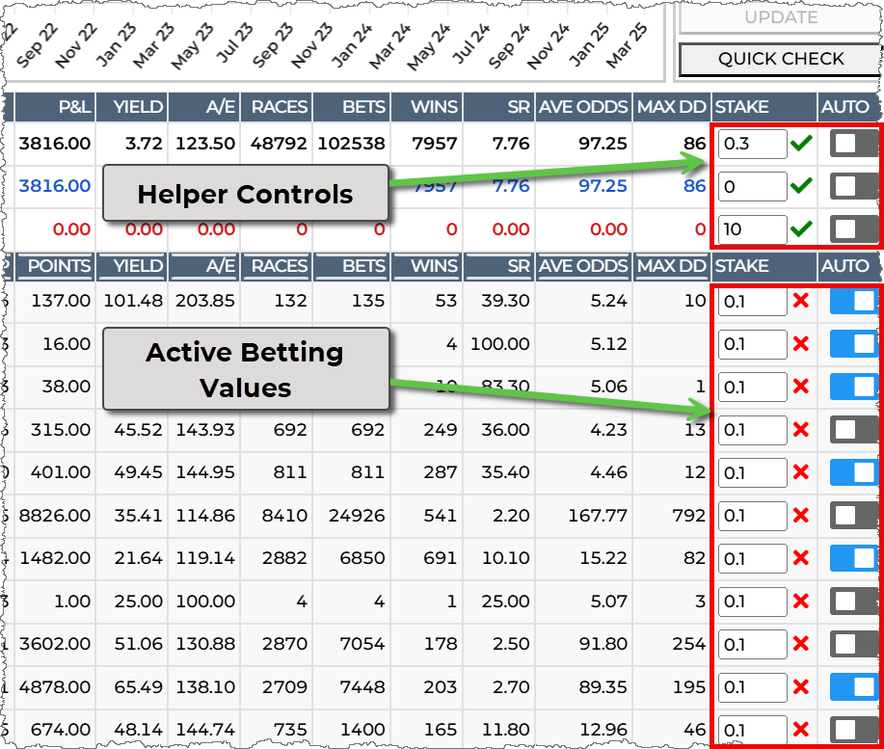Viewport: 884px width, 749px height.
Task: Click the QUICK CHECK button
Action: 780,59
